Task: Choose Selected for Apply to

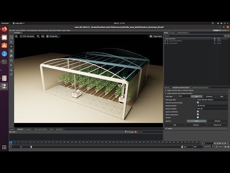Action: coord(218,121)
